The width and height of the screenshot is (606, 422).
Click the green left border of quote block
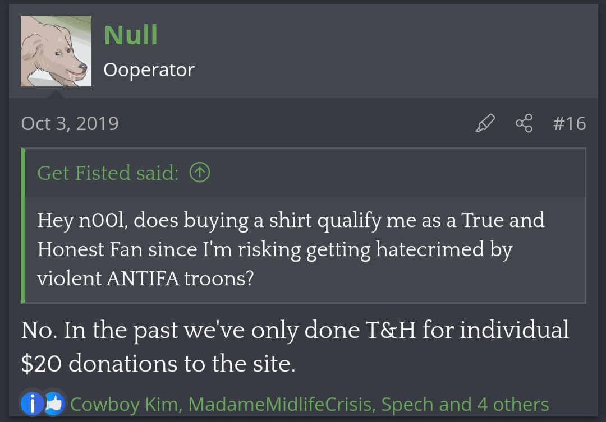tap(23, 225)
